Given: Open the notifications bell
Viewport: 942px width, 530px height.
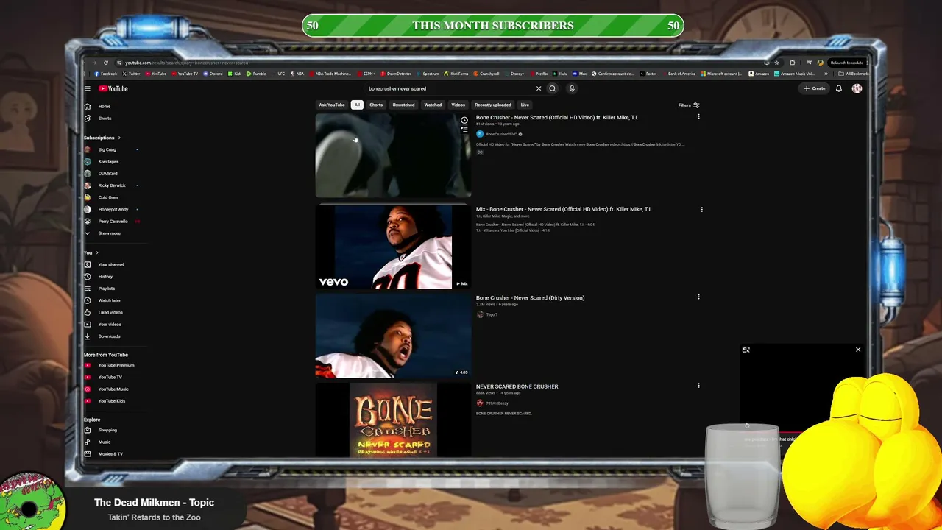Looking at the screenshot, I should click(x=838, y=88).
